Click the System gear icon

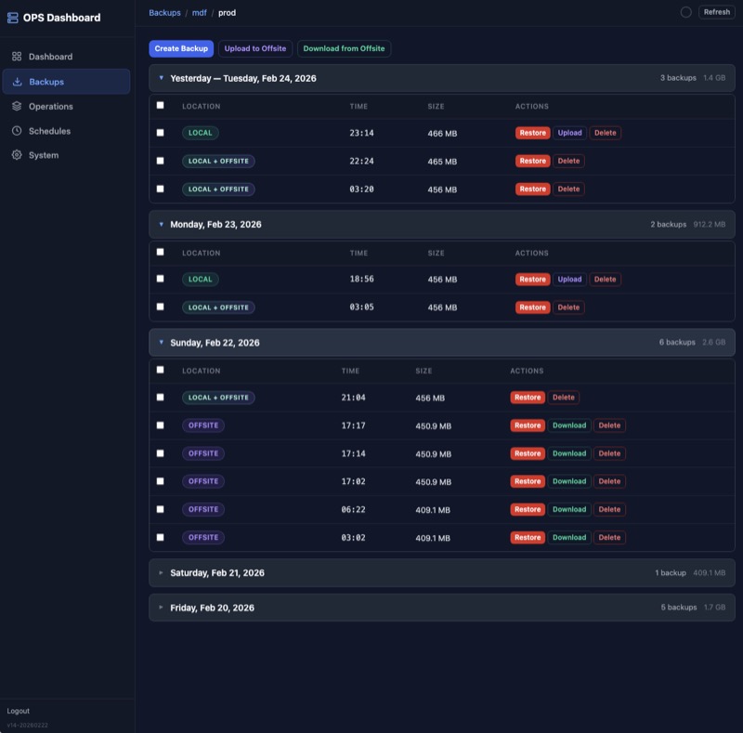(17, 155)
